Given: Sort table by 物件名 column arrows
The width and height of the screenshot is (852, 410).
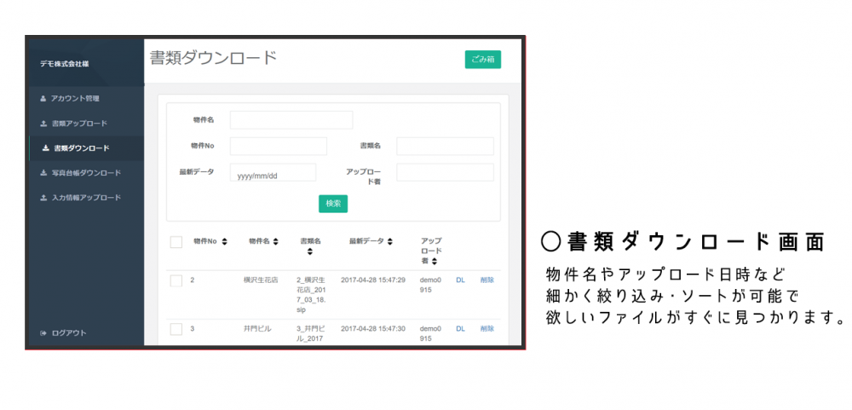Looking at the screenshot, I should (x=275, y=241).
